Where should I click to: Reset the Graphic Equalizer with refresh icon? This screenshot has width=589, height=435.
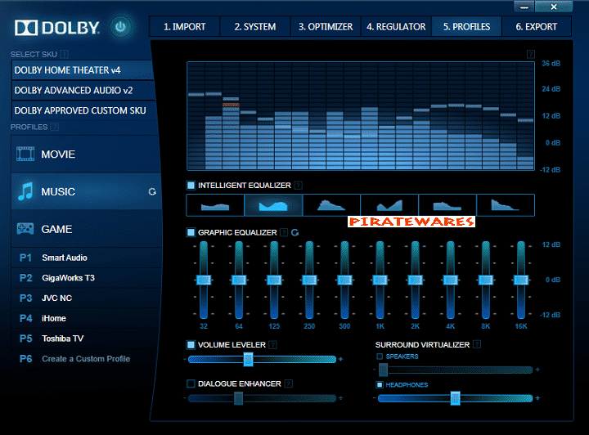tap(295, 233)
